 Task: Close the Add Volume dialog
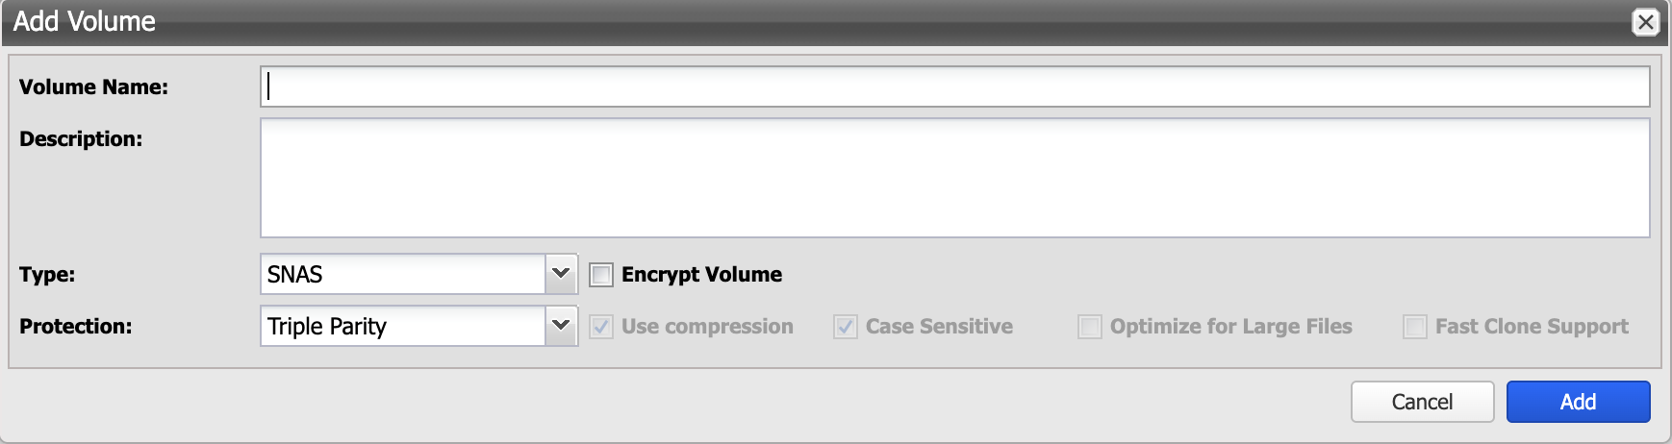click(x=1645, y=22)
